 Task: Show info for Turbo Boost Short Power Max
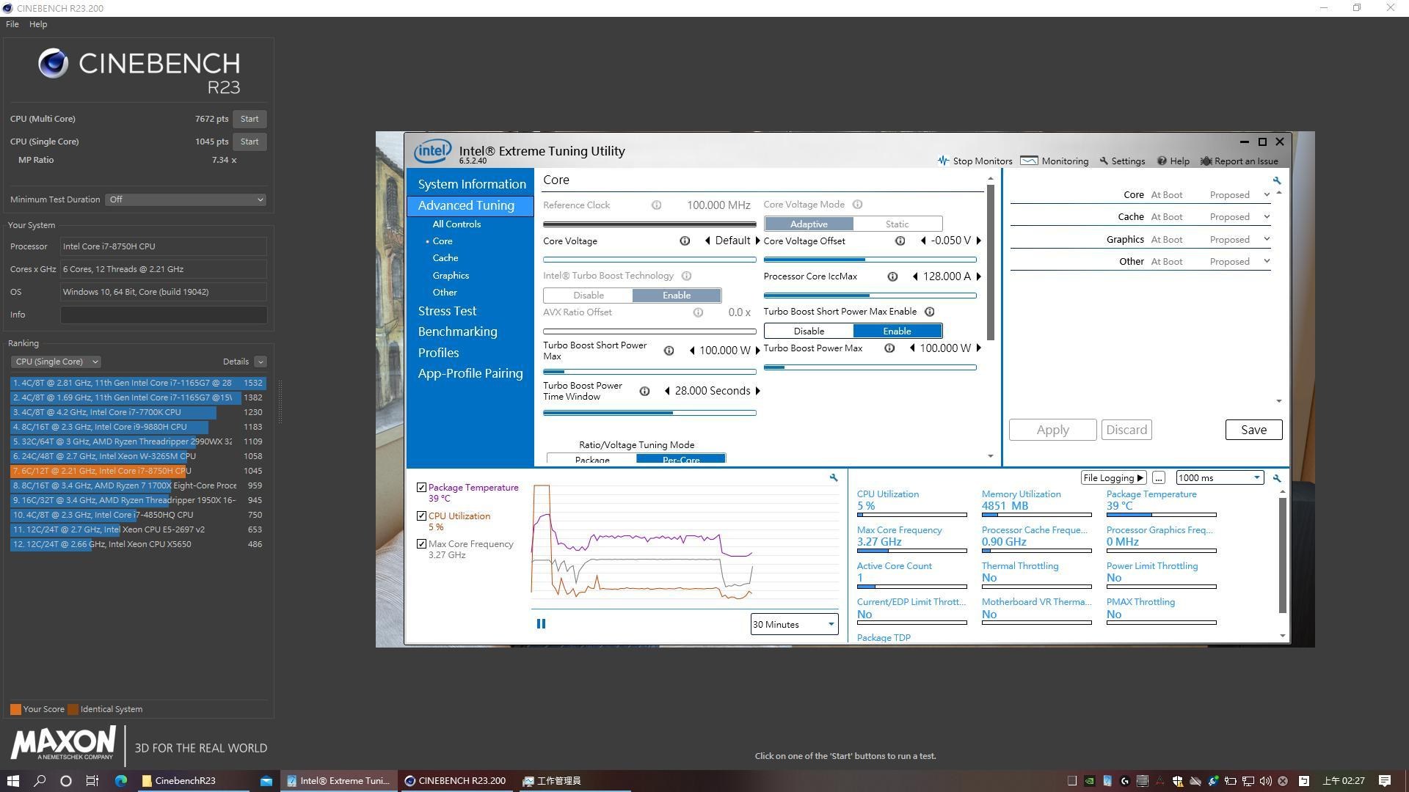coord(669,351)
